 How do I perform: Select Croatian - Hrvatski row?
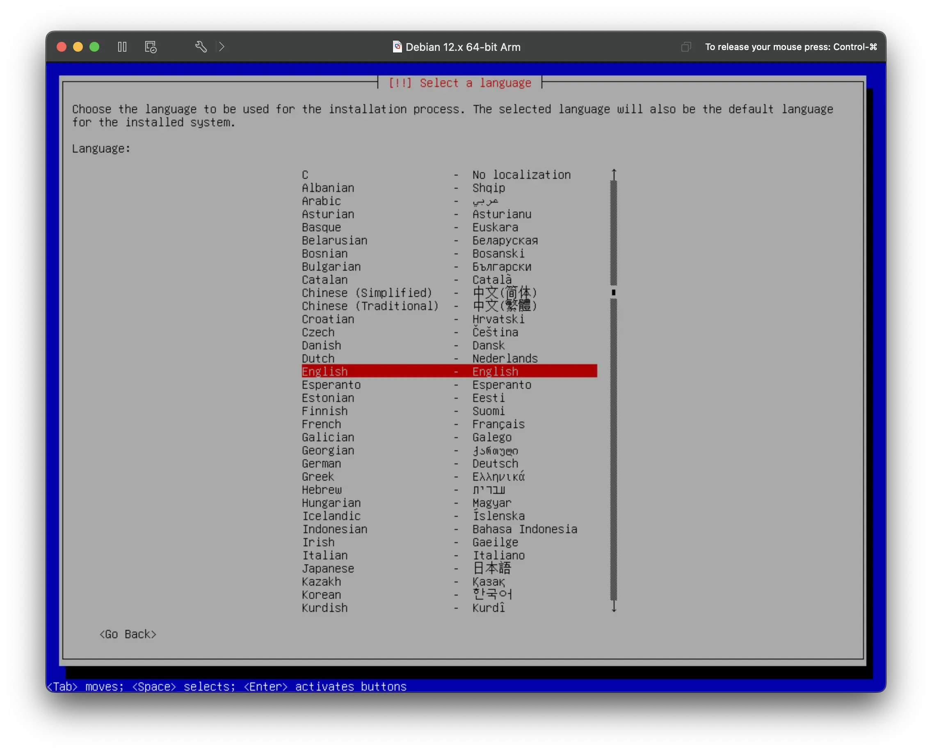(x=450, y=319)
